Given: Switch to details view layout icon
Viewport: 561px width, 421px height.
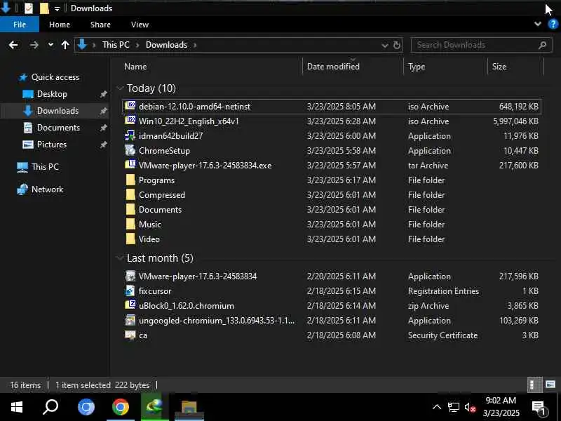Looking at the screenshot, I should pos(534,385).
